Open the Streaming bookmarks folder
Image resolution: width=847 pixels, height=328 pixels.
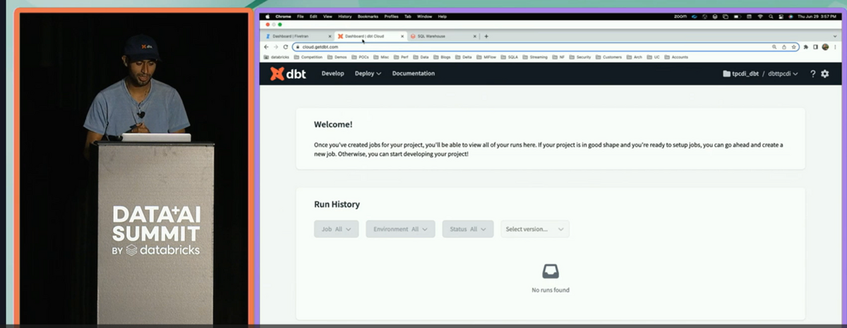pyautogui.click(x=534, y=57)
